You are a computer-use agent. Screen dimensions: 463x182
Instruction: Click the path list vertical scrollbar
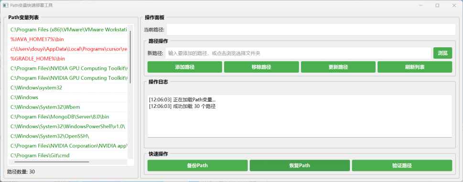(130, 57)
